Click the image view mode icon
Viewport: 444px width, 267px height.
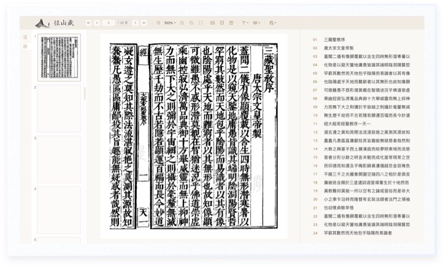point(212,23)
